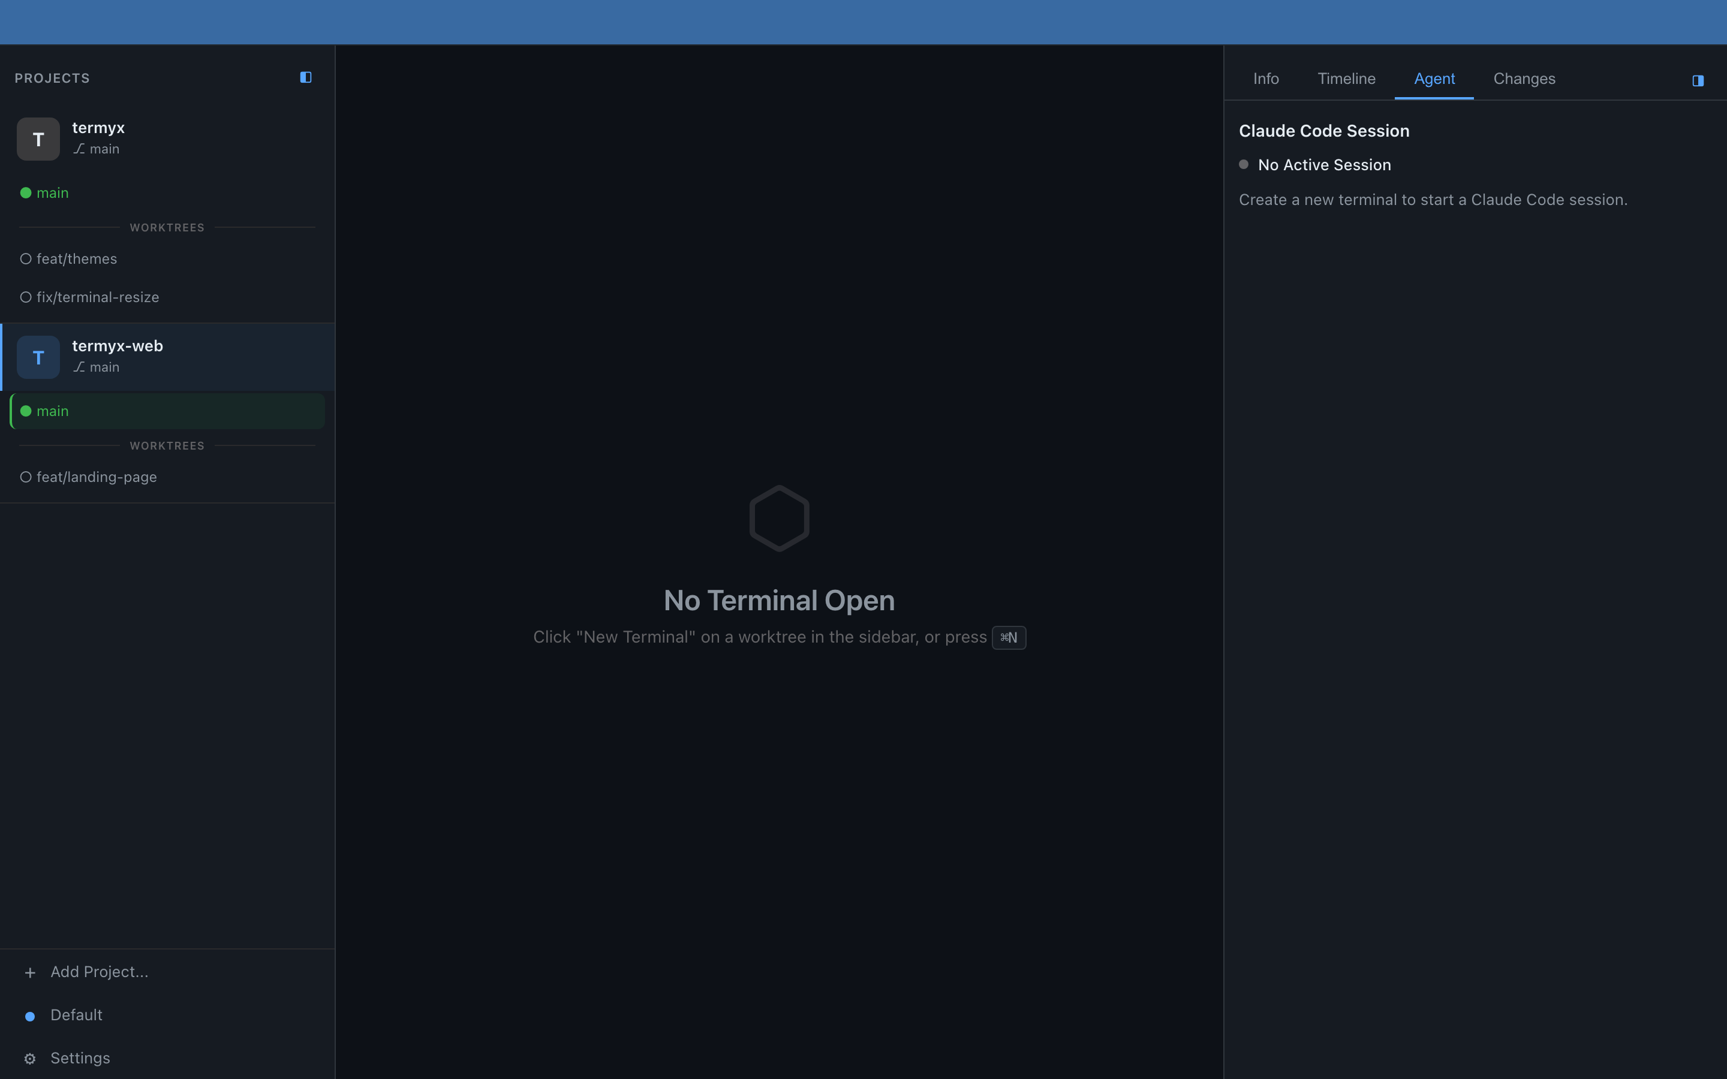Click the plus icon for Add Project
The image size is (1727, 1079).
tap(30, 973)
